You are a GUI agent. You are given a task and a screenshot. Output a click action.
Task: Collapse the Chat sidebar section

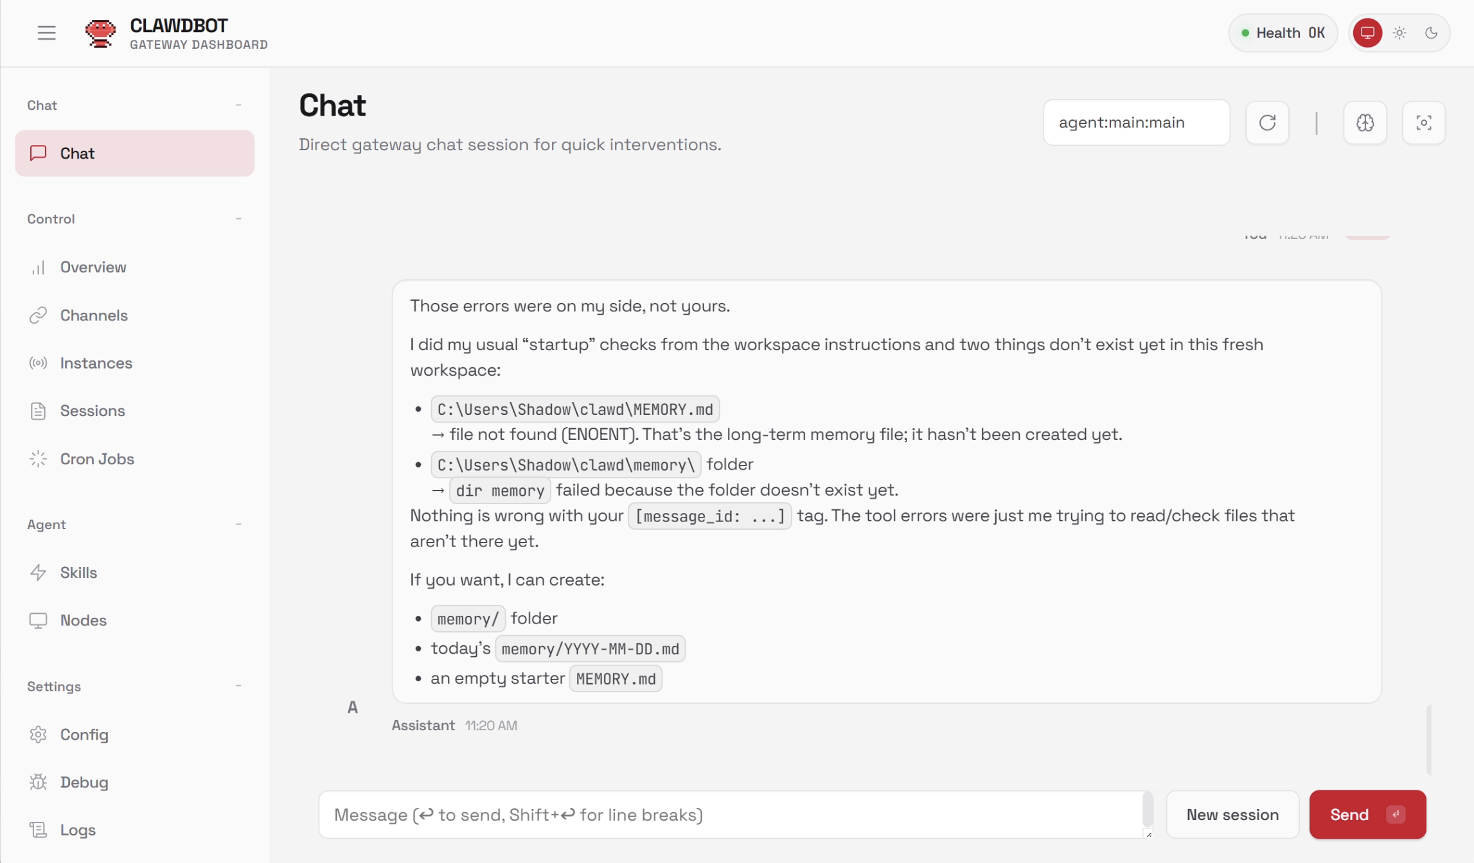coord(238,105)
